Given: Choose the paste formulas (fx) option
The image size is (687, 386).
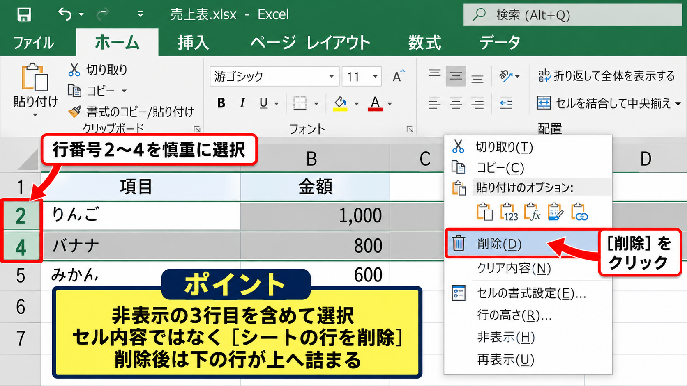Looking at the screenshot, I should click(x=532, y=212).
